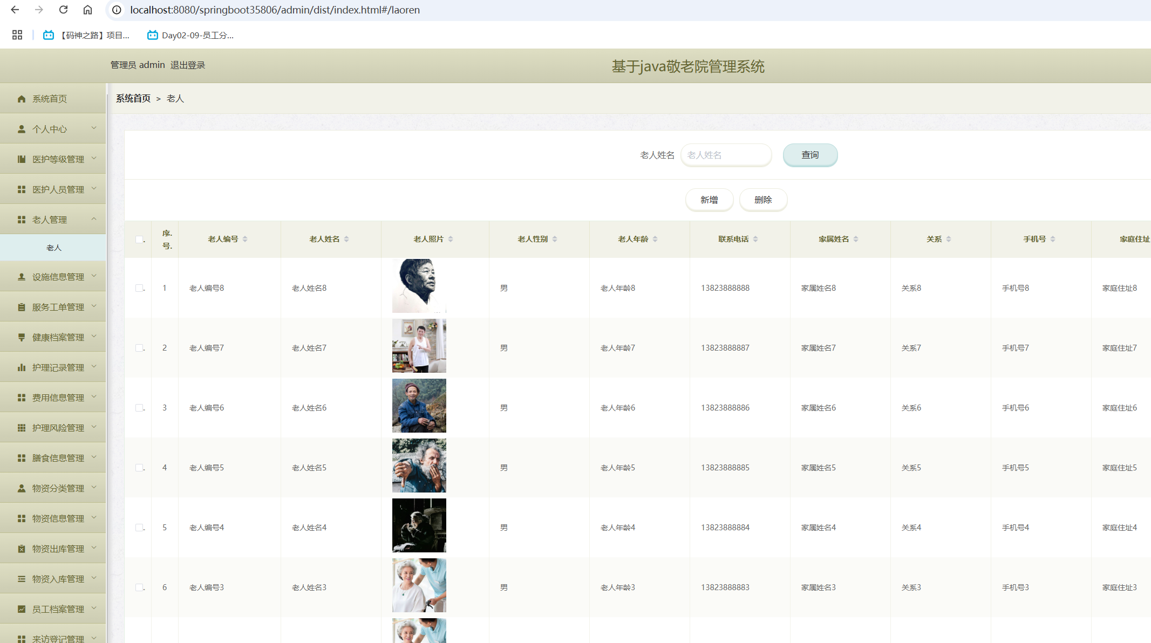Click the 物资出库管理 icon

pyautogui.click(x=22, y=549)
